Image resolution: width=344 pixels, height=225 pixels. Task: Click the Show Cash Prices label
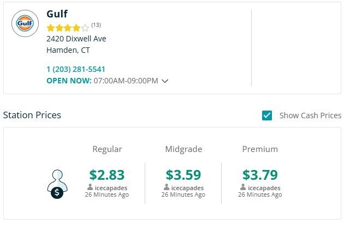tap(310, 115)
